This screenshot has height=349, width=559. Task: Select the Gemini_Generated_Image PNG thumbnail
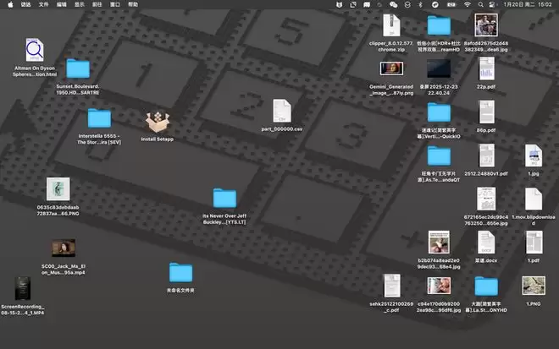point(390,69)
